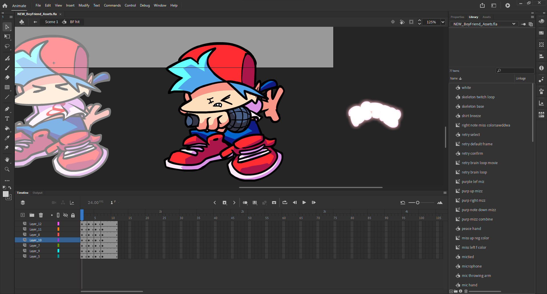The image size is (547, 294).
Task: Return to Scene 1 from BF hit
Action: pos(51,22)
